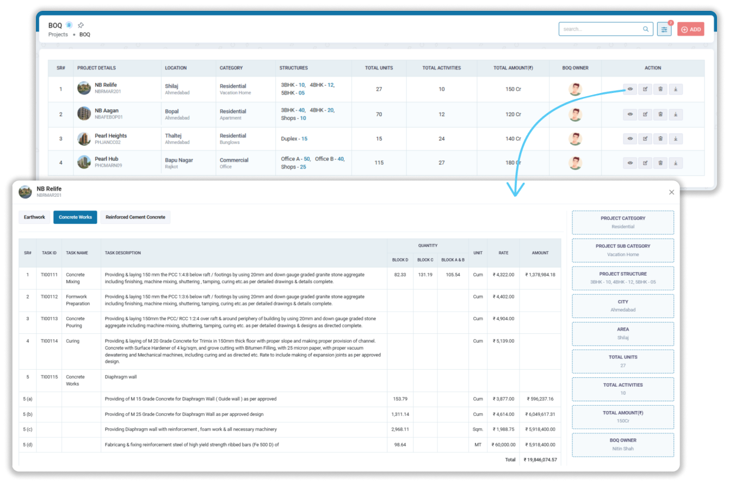Click the info badge next to BOQ

point(69,25)
